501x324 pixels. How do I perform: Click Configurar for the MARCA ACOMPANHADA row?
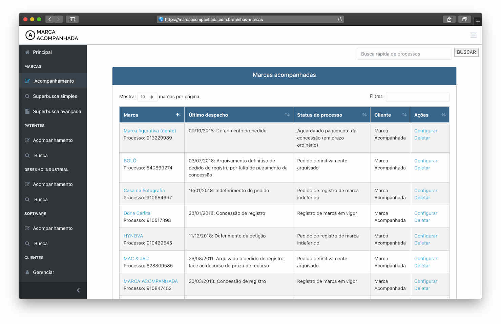pos(425,281)
